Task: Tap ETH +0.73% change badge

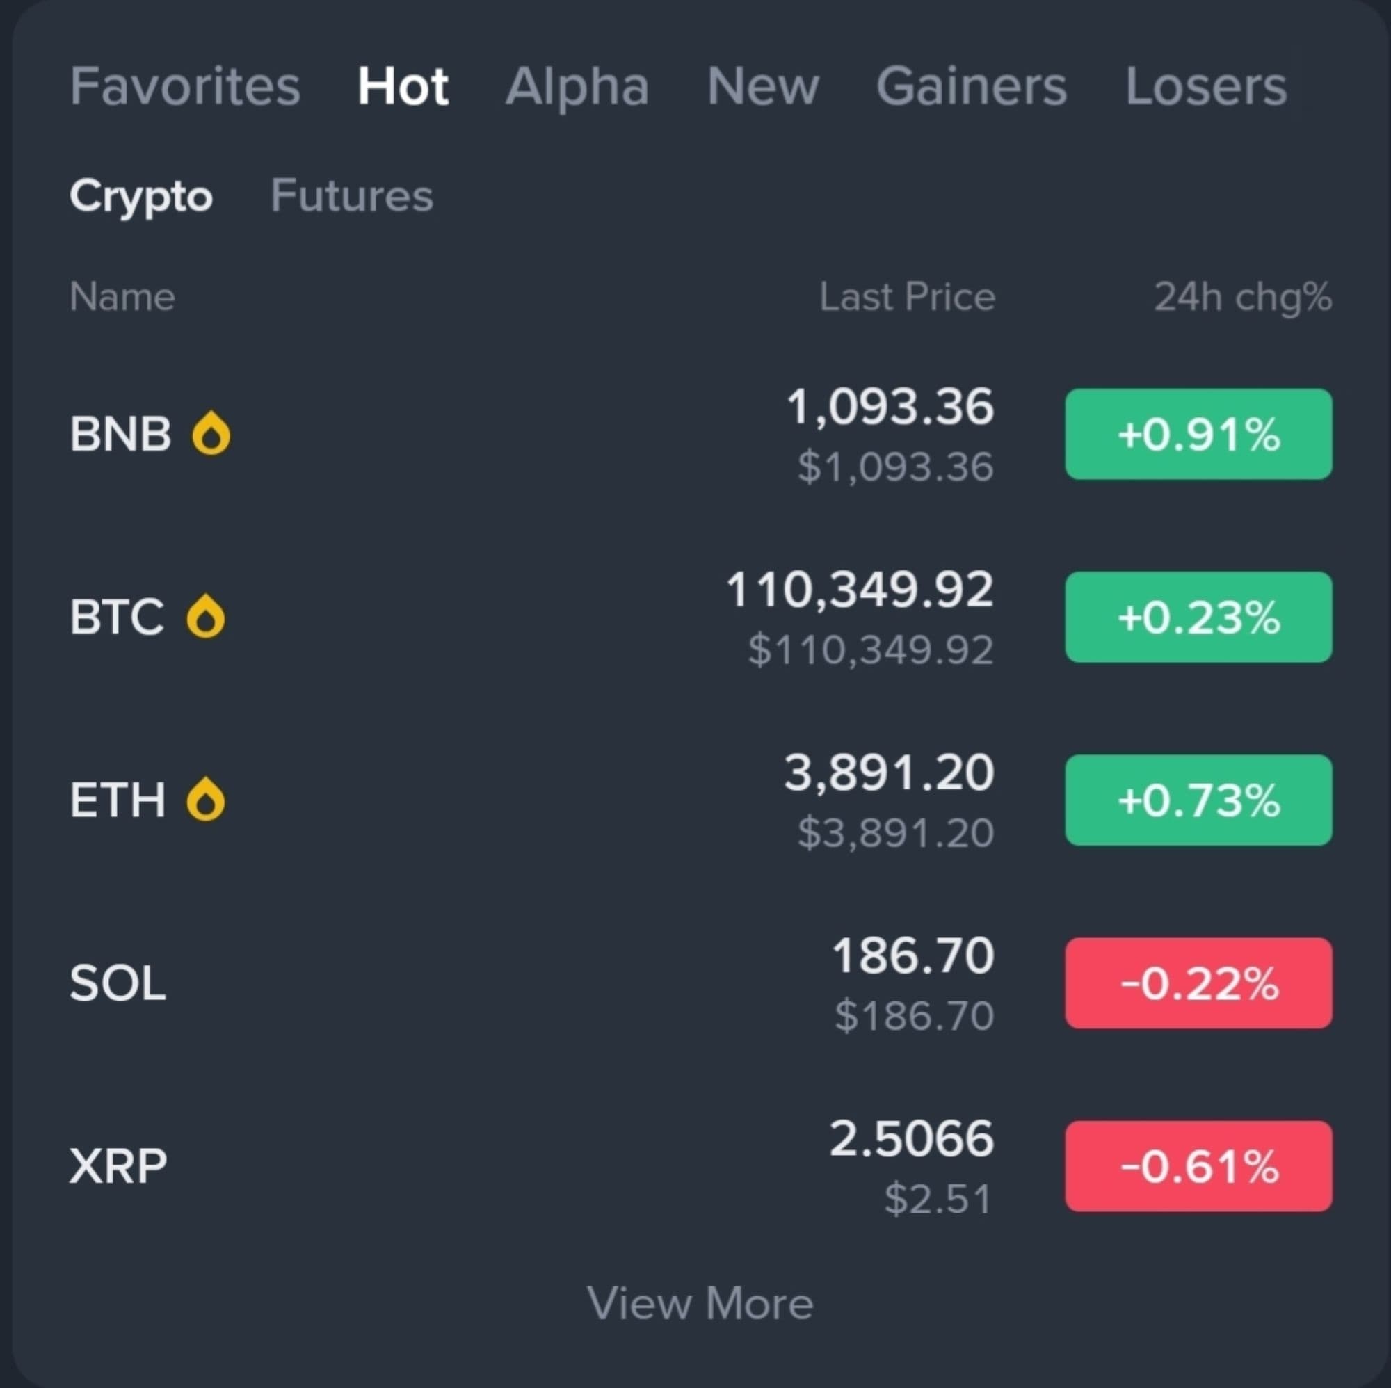Action: (x=1198, y=800)
